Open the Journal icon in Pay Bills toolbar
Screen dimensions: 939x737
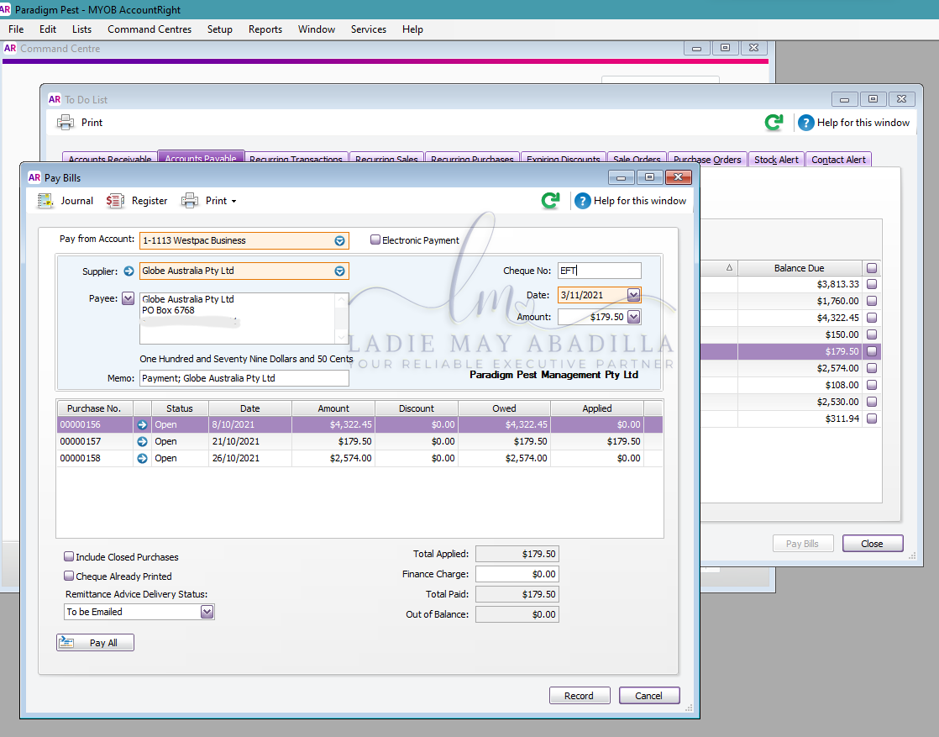pyautogui.click(x=45, y=201)
